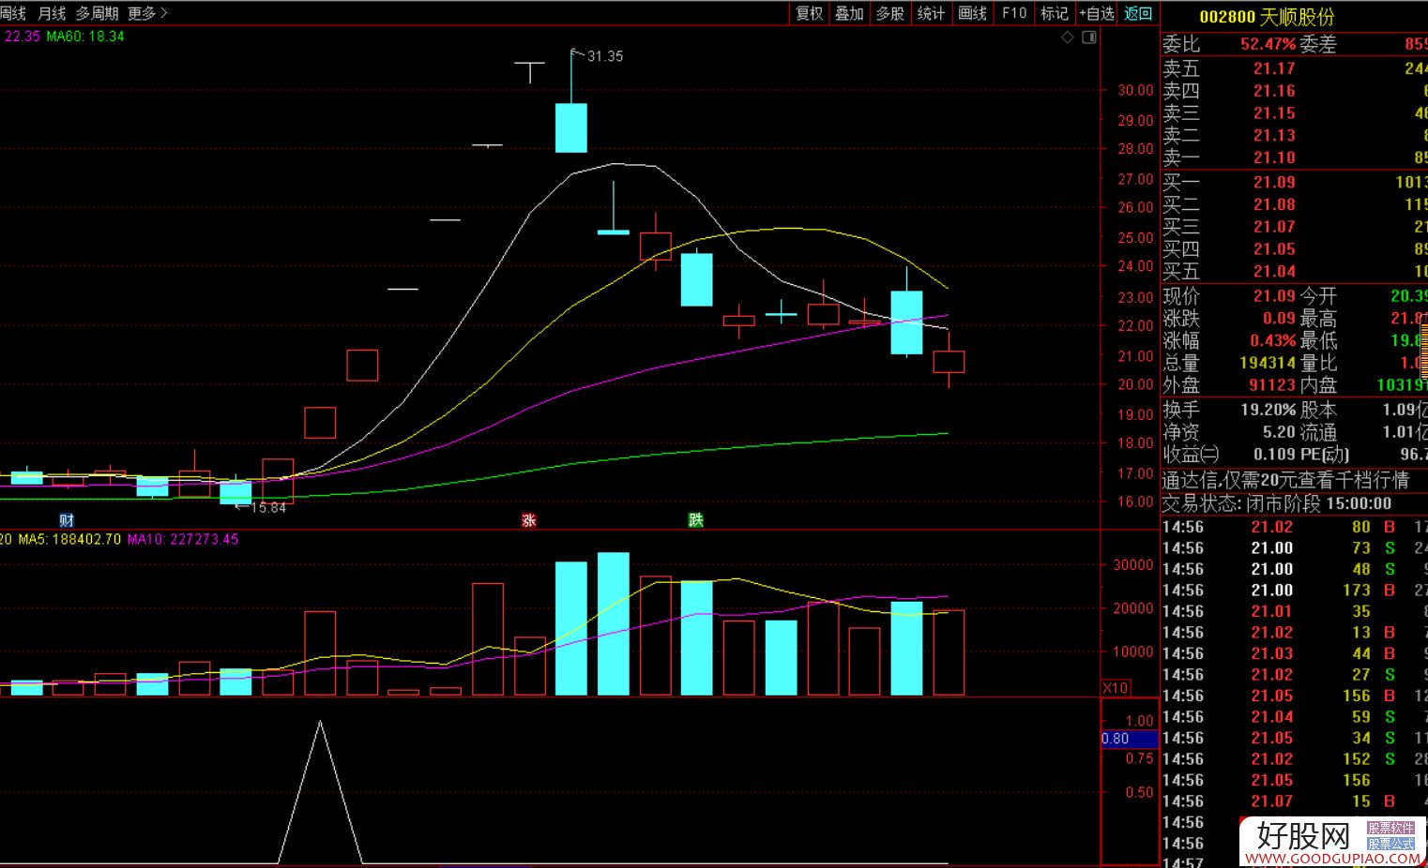Add stock with +自选 button

click(x=1097, y=13)
